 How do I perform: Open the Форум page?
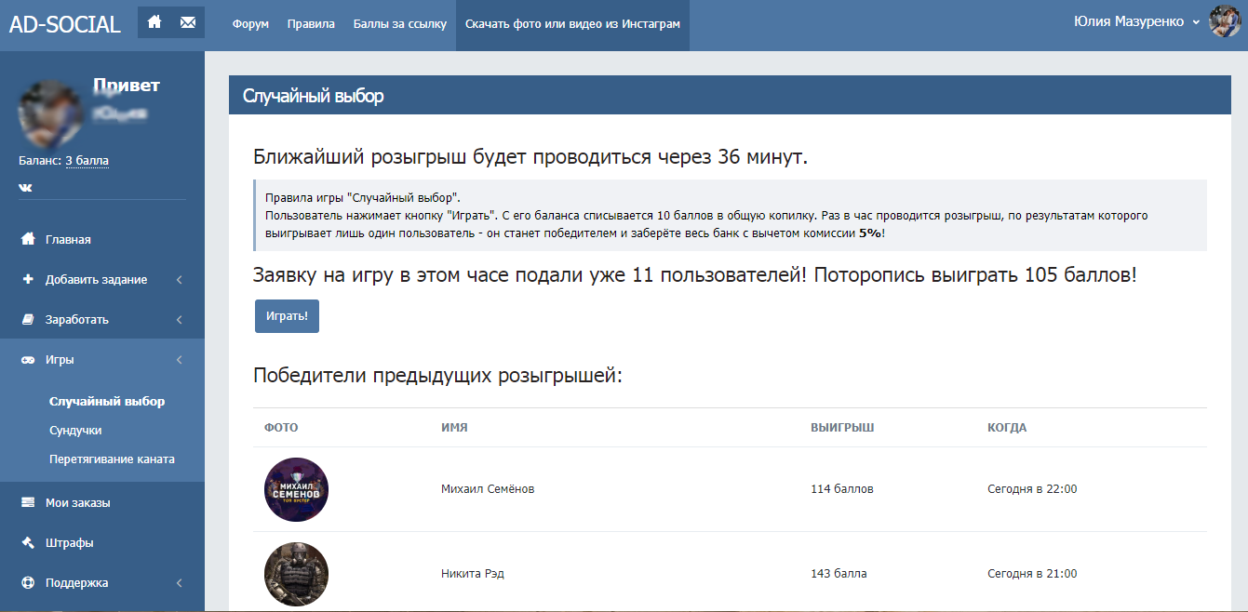[250, 24]
